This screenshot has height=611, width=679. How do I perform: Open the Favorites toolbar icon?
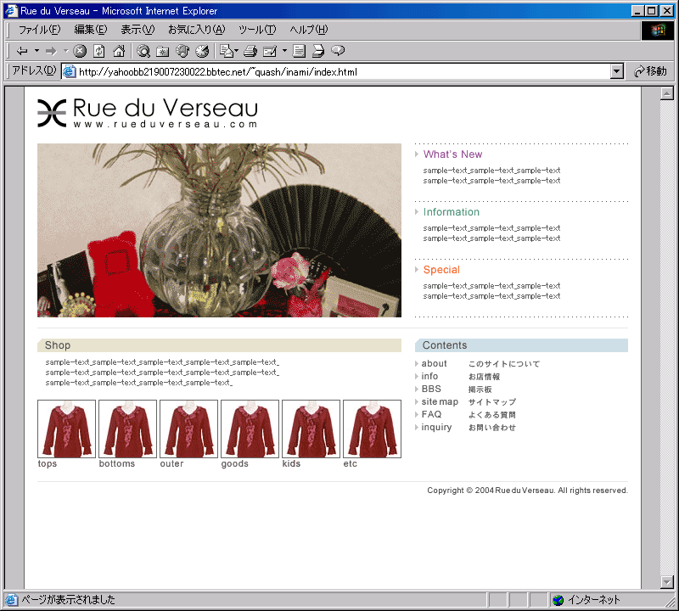pos(162,51)
